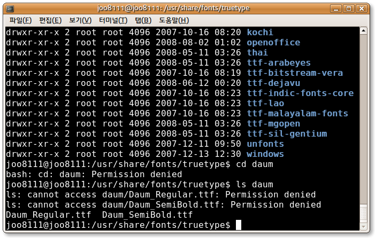Click the thai directory name
375x238 pixels.
click(257, 52)
